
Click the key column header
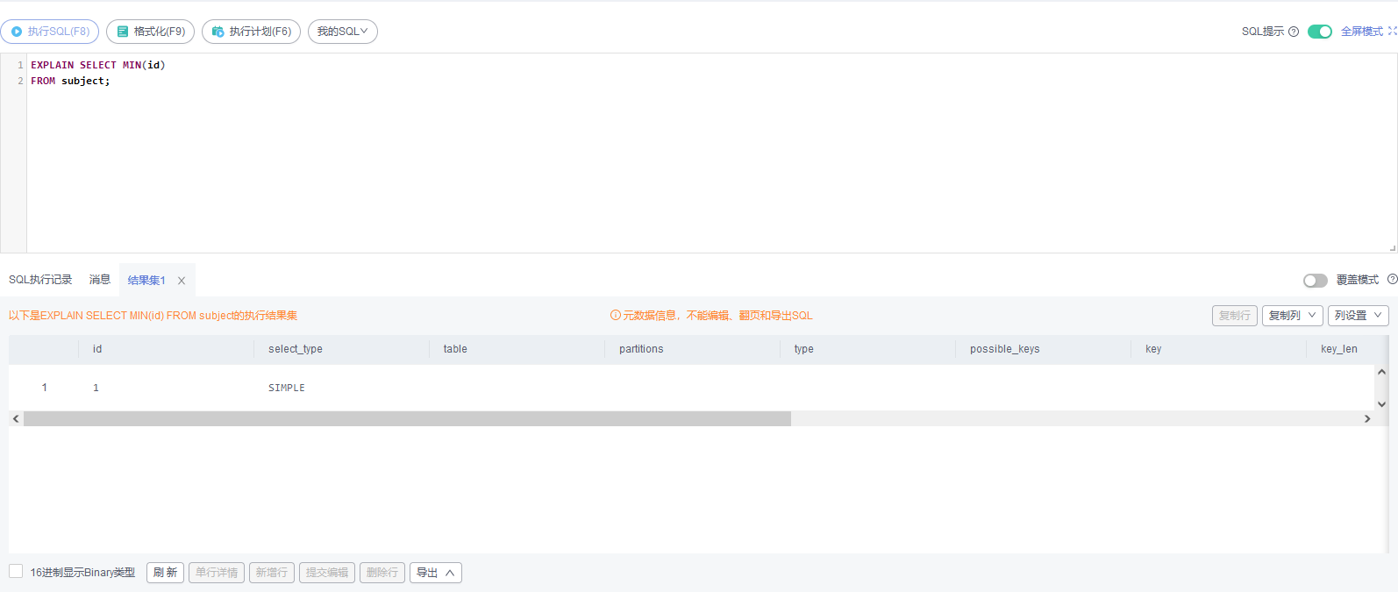[1219, 349]
